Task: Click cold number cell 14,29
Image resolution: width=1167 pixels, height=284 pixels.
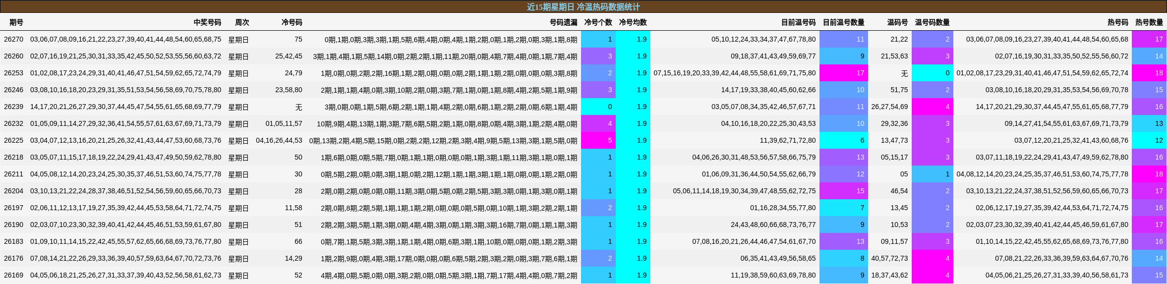Action: click(293, 258)
